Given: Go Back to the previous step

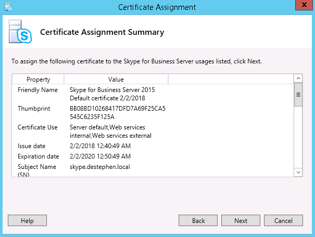Looking at the screenshot, I should click(198, 220).
